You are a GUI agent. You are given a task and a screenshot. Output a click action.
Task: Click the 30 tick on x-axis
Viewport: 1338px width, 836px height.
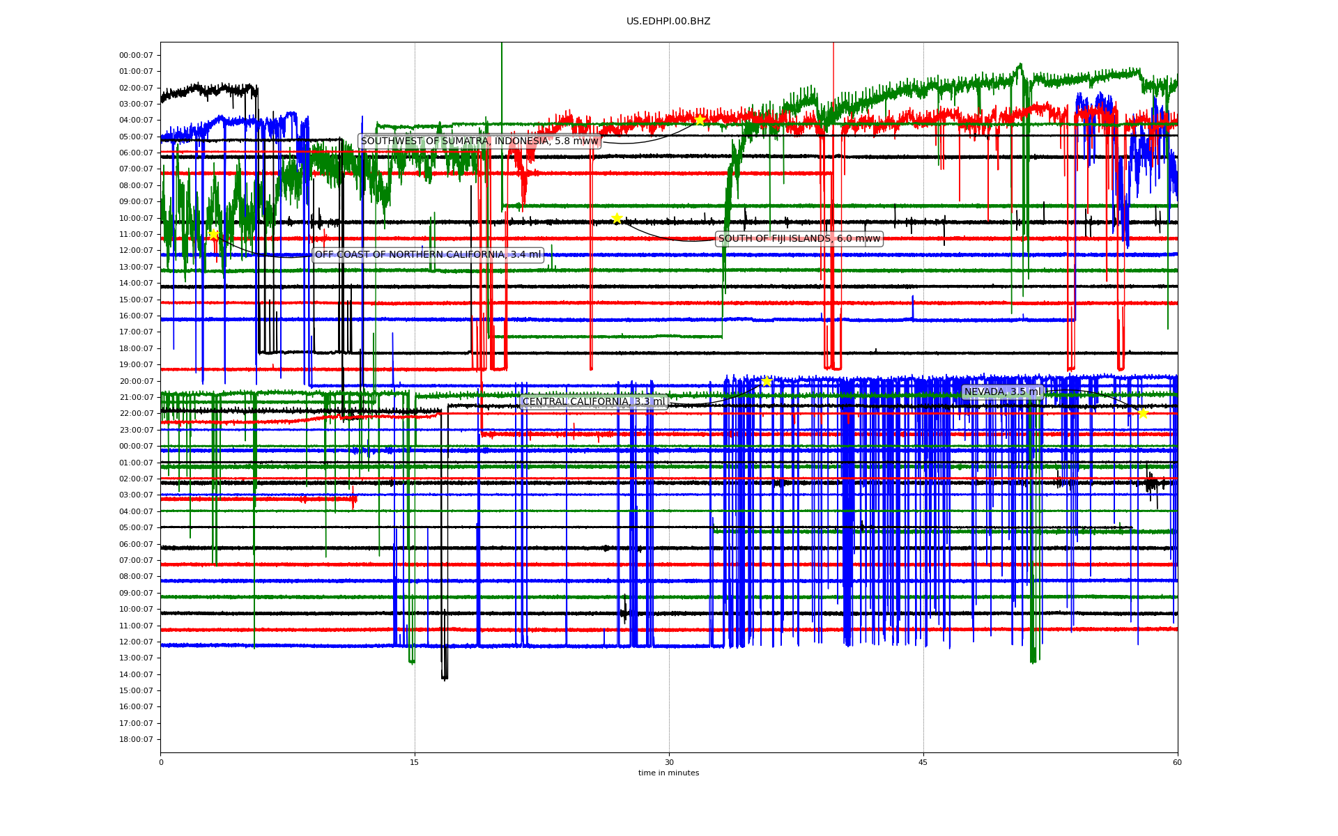click(669, 762)
